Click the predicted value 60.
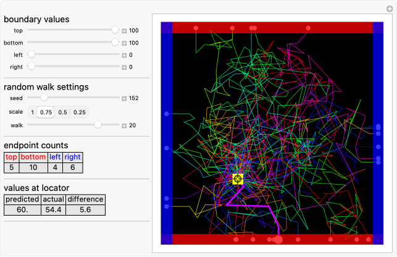The height and width of the screenshot is (257, 397). [x=22, y=210]
